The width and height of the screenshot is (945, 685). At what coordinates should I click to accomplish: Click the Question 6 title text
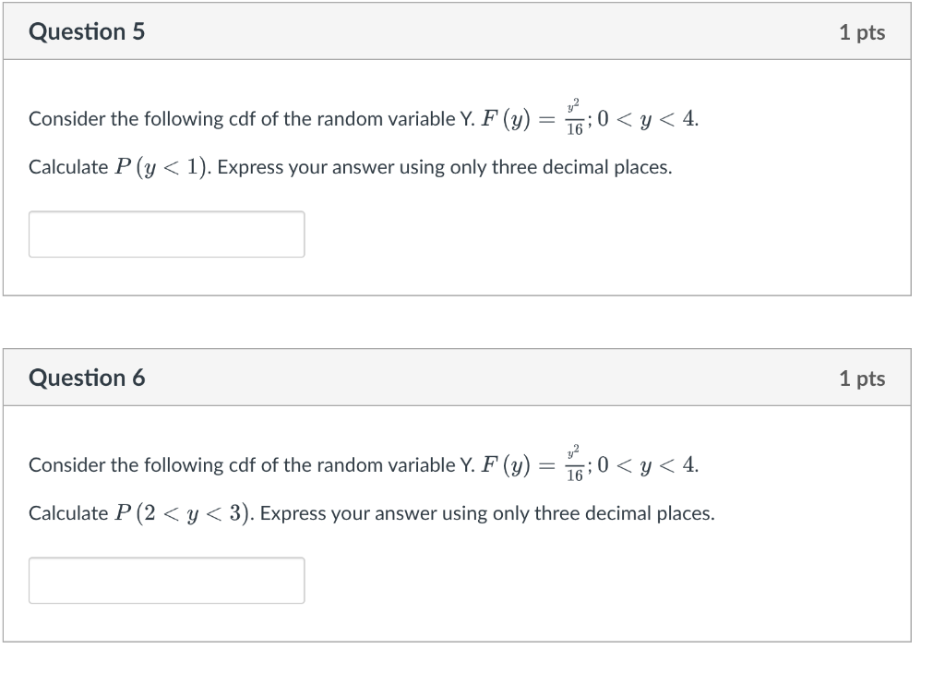[x=88, y=377]
